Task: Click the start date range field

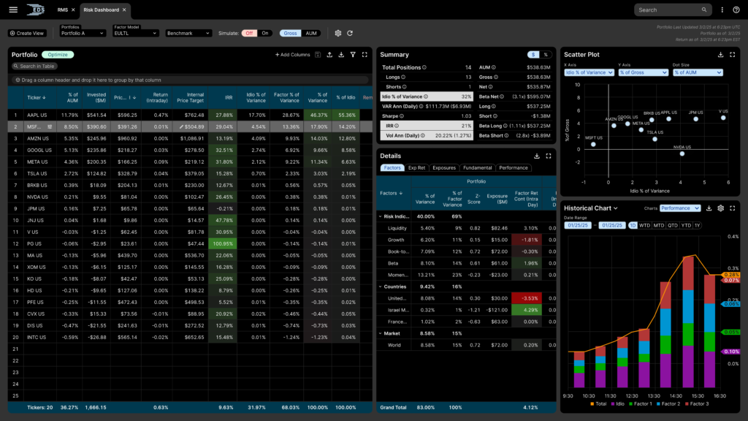Action: pos(578,225)
